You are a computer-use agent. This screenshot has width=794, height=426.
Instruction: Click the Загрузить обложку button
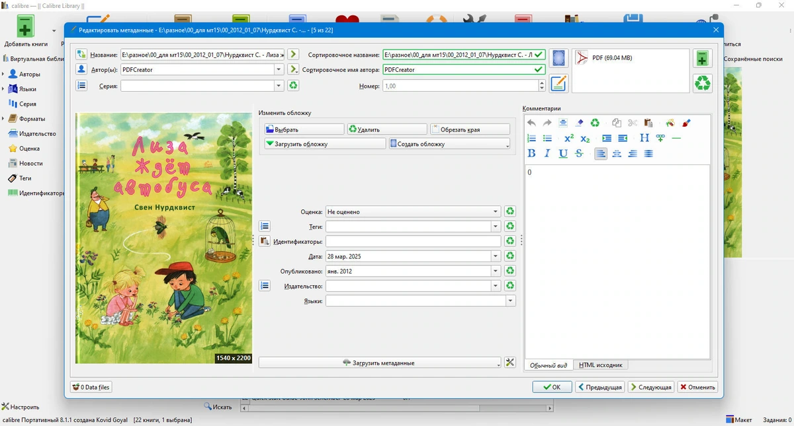pyautogui.click(x=325, y=144)
